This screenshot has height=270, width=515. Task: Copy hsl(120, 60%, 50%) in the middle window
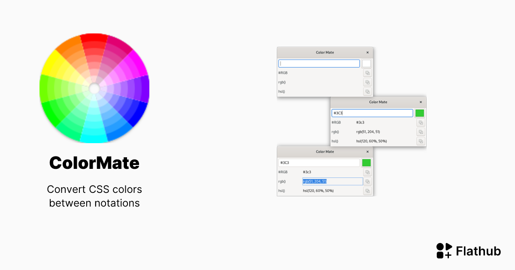[420, 141]
